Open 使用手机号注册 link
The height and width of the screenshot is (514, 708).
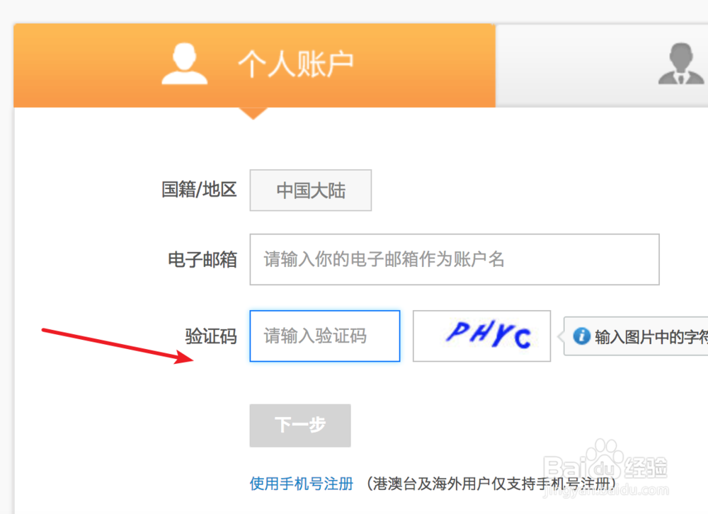click(300, 484)
